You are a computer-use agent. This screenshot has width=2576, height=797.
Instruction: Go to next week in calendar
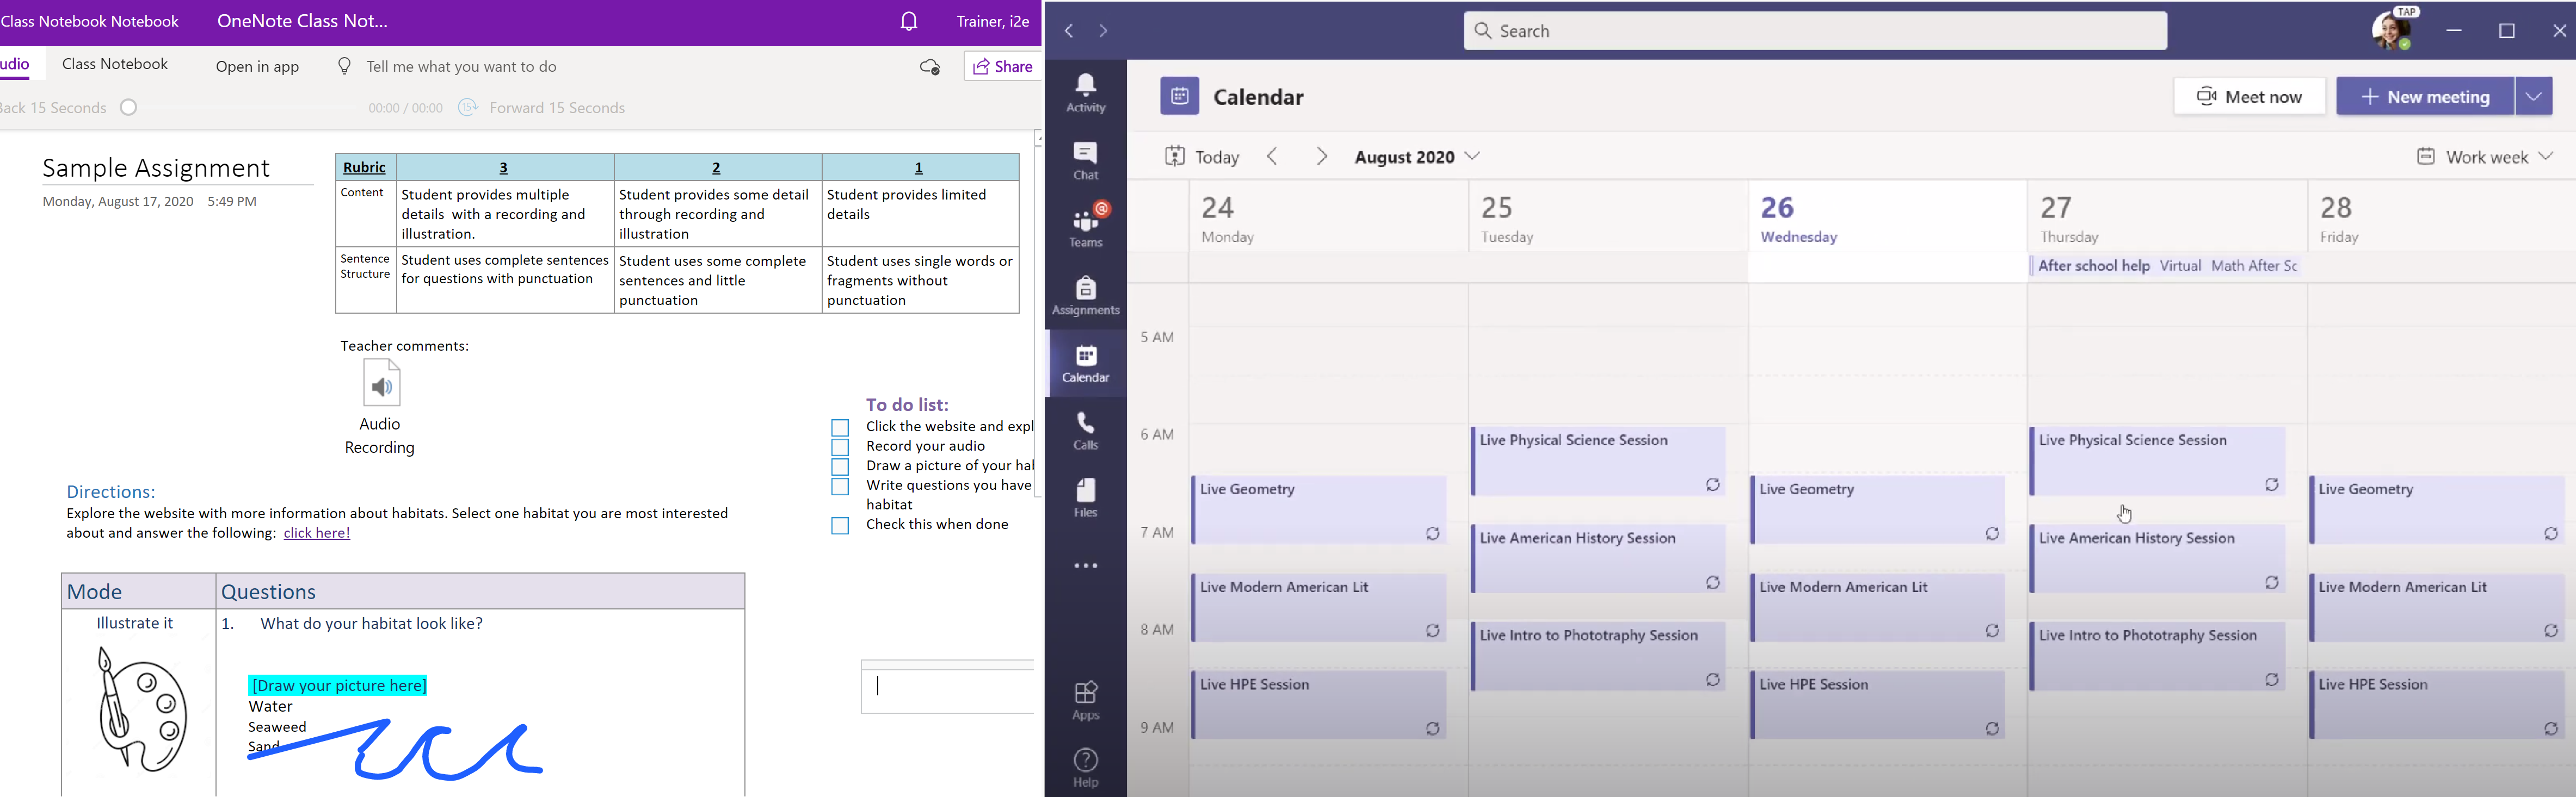click(1322, 156)
